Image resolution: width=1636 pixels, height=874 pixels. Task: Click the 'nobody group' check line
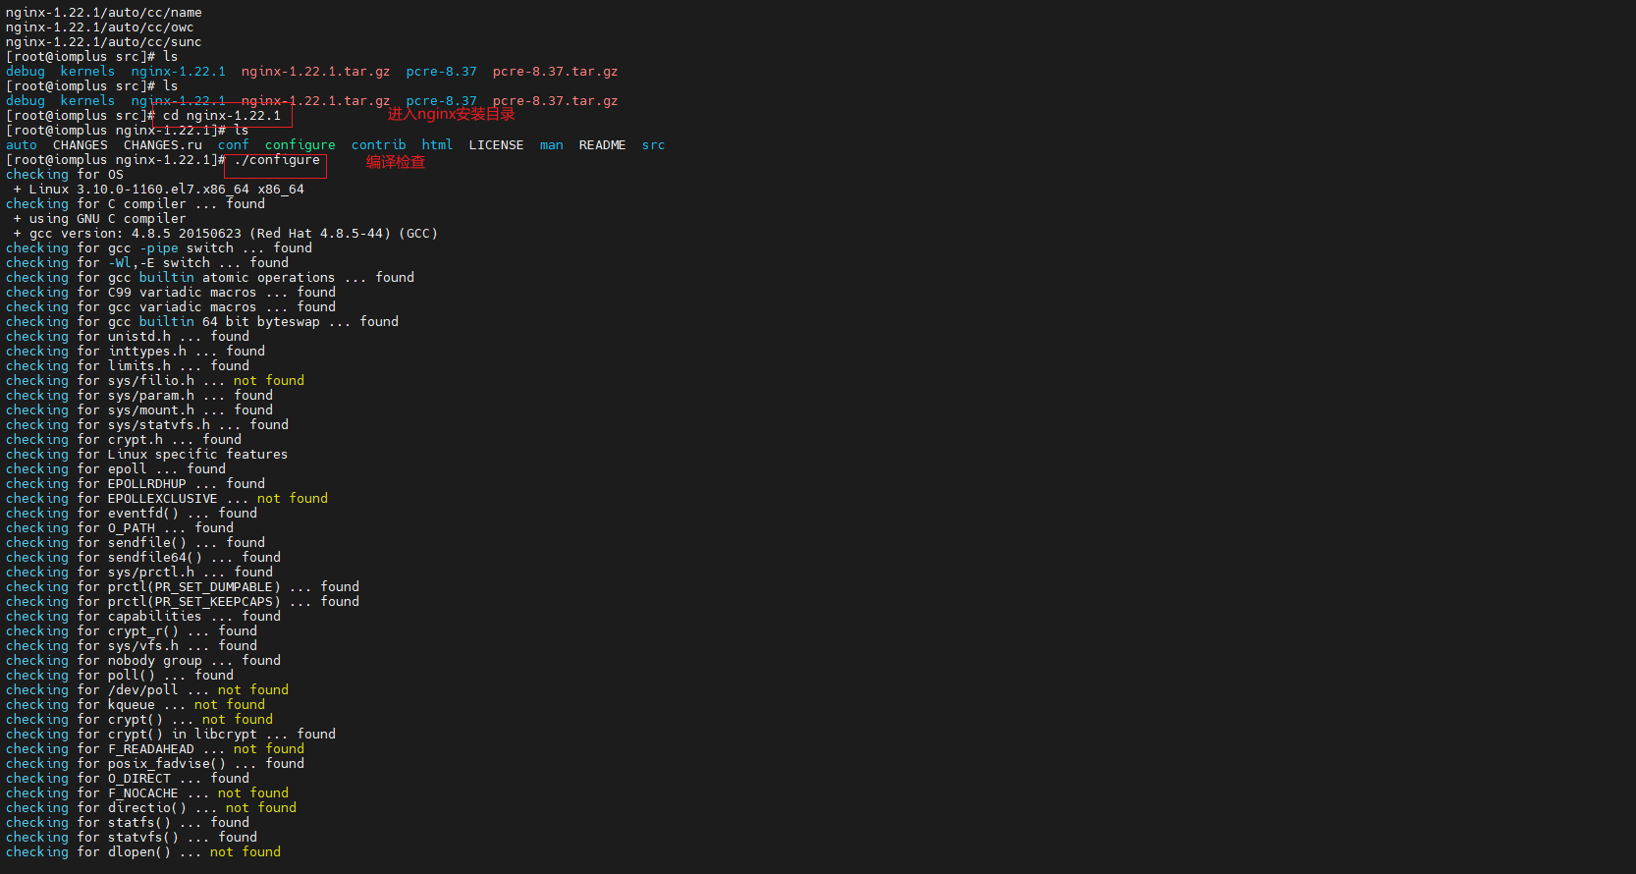pyautogui.click(x=143, y=661)
